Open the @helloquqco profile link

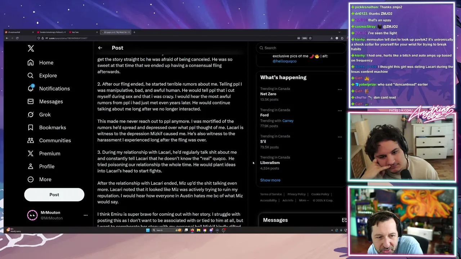click(285, 61)
